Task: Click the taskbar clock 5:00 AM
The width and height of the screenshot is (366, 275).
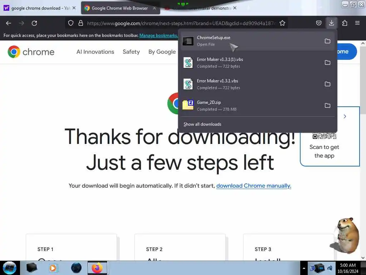Action: coord(348,268)
